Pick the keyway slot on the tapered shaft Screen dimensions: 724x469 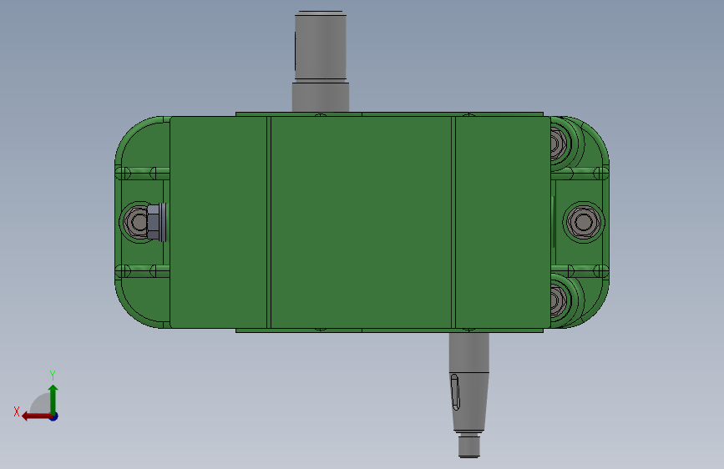(x=455, y=392)
